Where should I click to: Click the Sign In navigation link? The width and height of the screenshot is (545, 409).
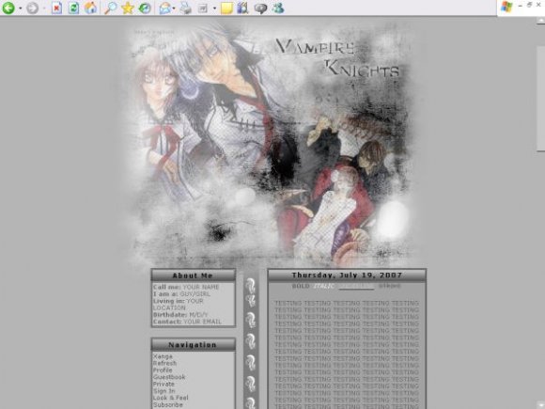pos(164,391)
